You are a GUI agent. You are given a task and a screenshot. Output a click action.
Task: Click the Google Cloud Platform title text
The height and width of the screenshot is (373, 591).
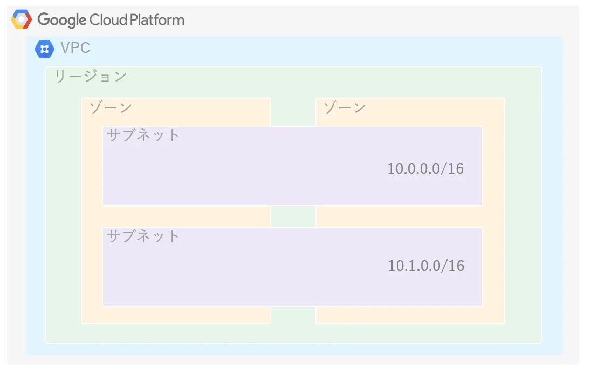click(x=111, y=20)
